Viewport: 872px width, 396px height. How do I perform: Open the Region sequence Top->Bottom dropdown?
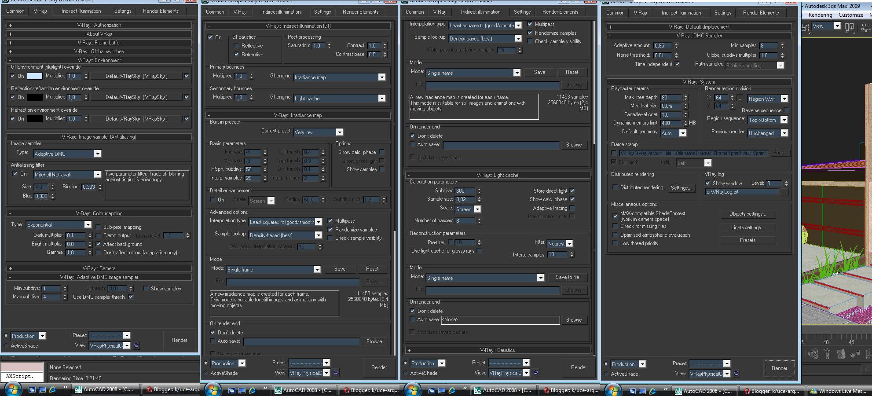768,120
